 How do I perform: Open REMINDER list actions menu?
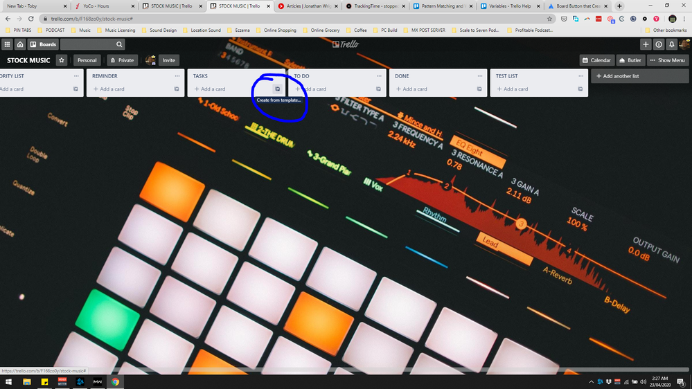click(x=177, y=76)
